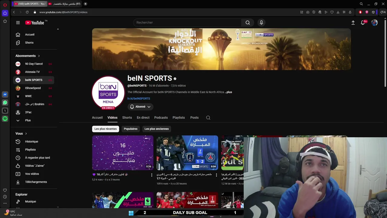This screenshot has height=218, width=387.
Task: Open the Opera main menu logo
Action: point(5,5)
